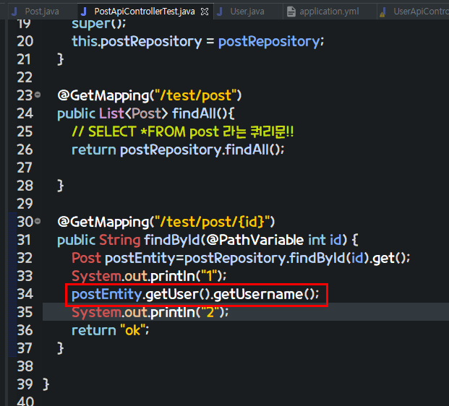Image resolution: width=449 pixels, height=406 pixels.
Task: Click 'Post postEntity=postRepository.findById(id).get();' line
Action: (x=241, y=259)
